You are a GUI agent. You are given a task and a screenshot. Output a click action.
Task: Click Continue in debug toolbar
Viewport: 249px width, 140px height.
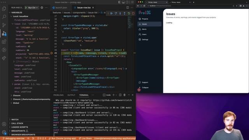pyautogui.click(x=112, y=13)
